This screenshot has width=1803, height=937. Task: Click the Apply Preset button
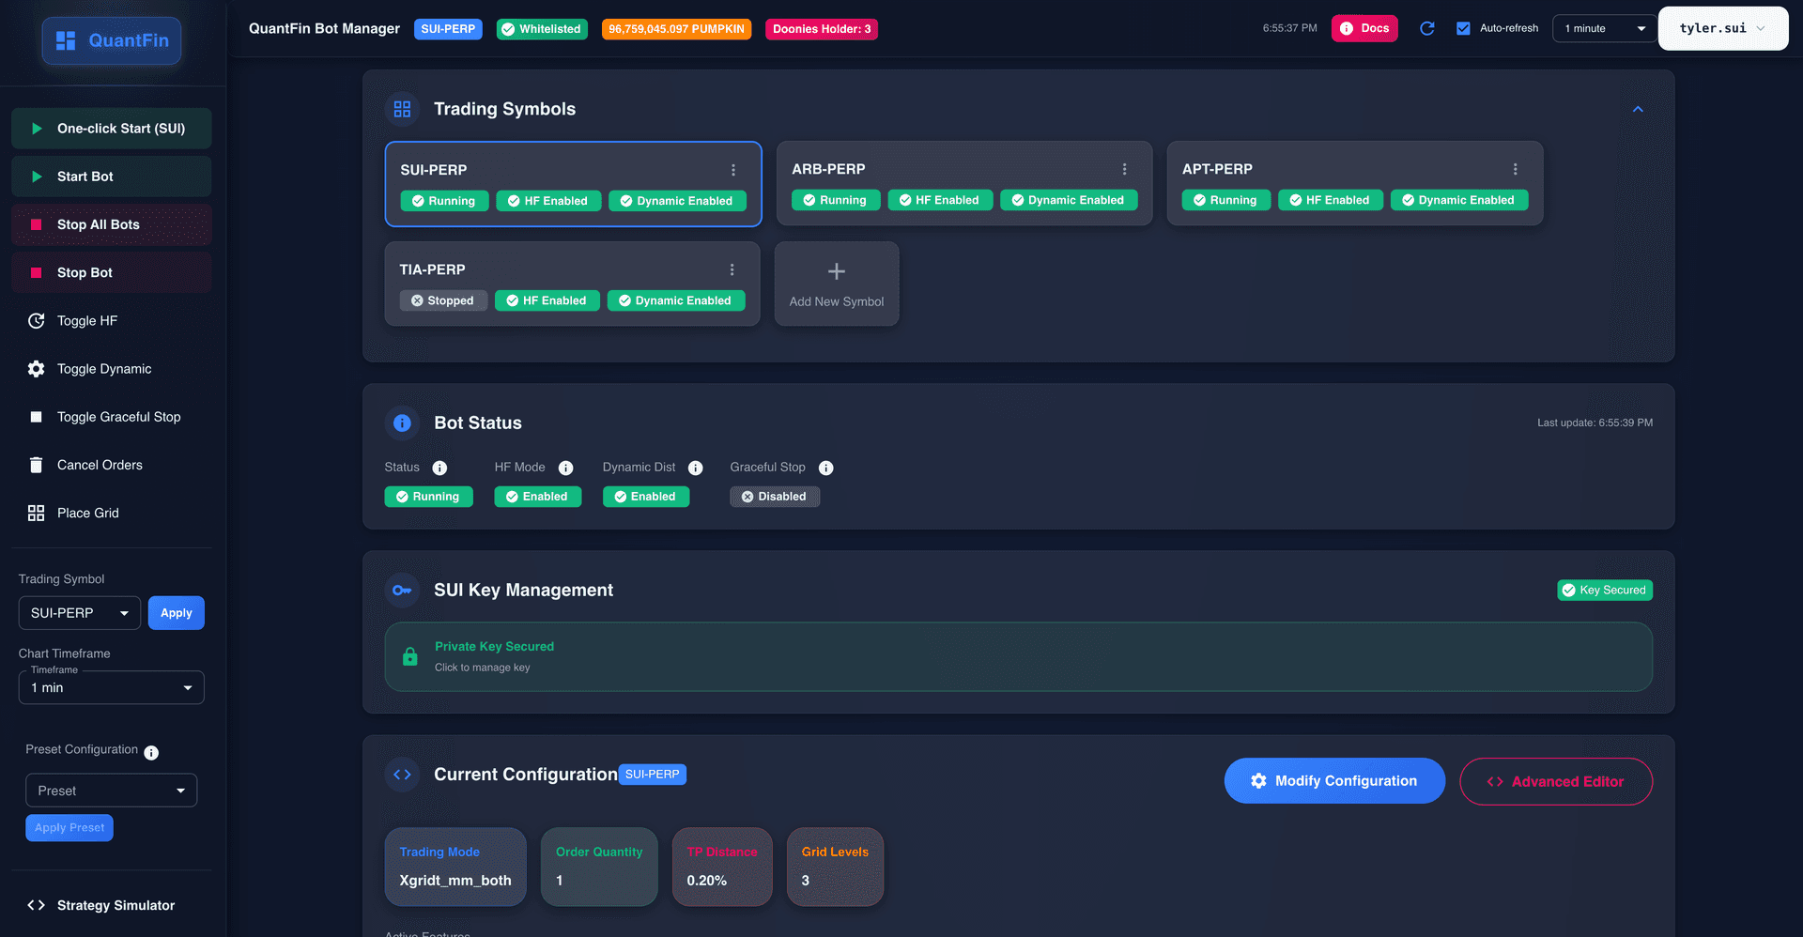(69, 827)
